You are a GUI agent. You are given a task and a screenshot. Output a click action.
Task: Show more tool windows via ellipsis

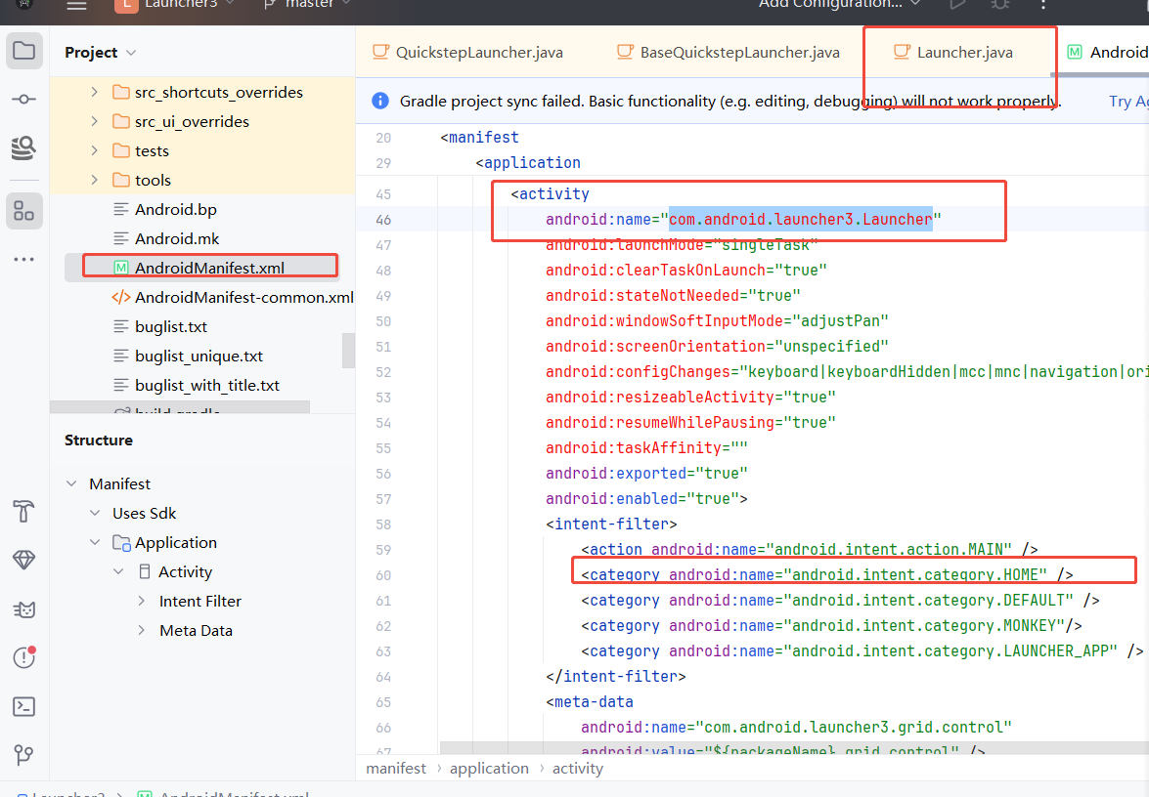pos(24,259)
